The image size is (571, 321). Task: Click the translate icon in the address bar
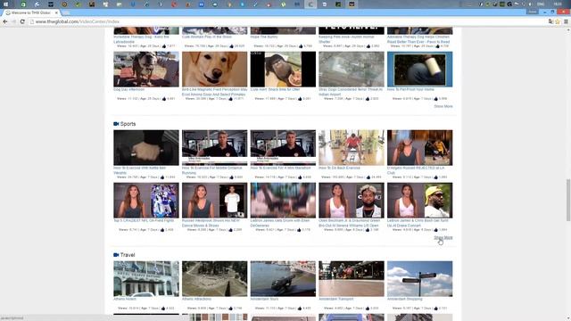tap(550, 21)
